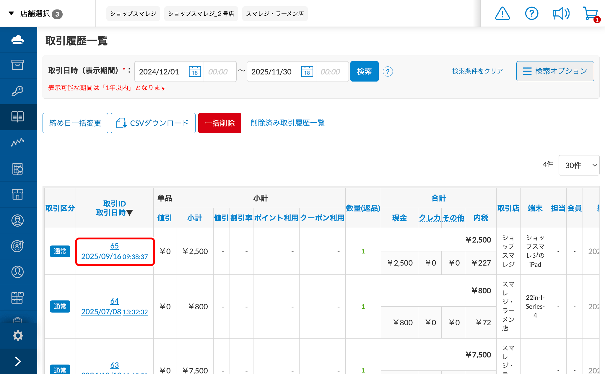Expand the sidebar with bottom chevron
The image size is (605, 374).
pyautogui.click(x=18, y=361)
